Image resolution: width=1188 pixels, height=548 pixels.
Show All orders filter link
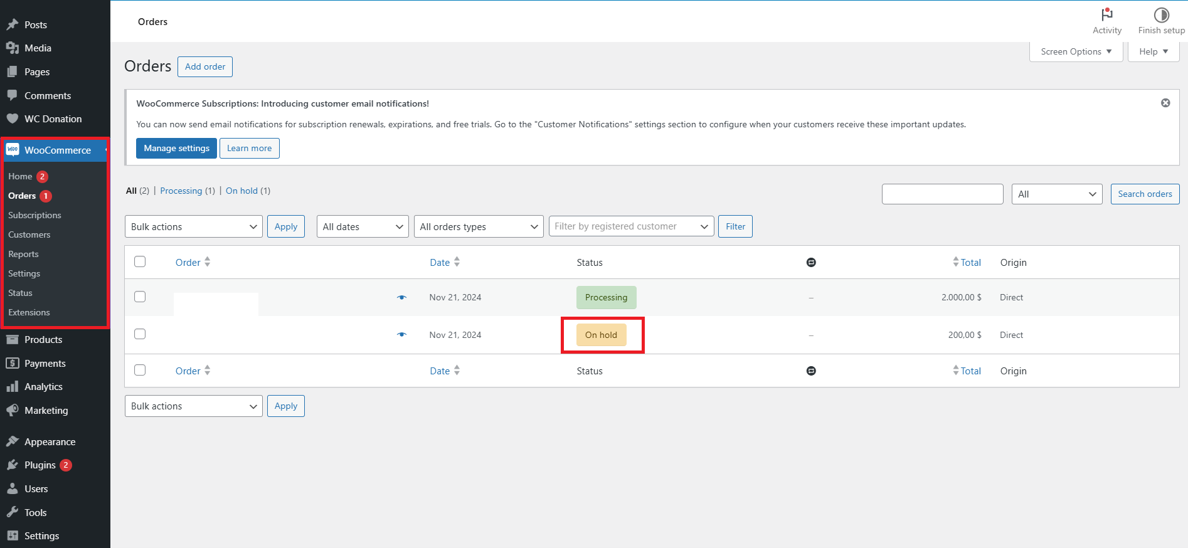click(131, 191)
